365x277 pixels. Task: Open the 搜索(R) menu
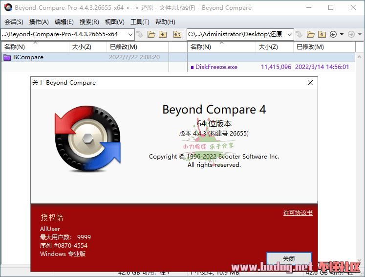(x=89, y=22)
